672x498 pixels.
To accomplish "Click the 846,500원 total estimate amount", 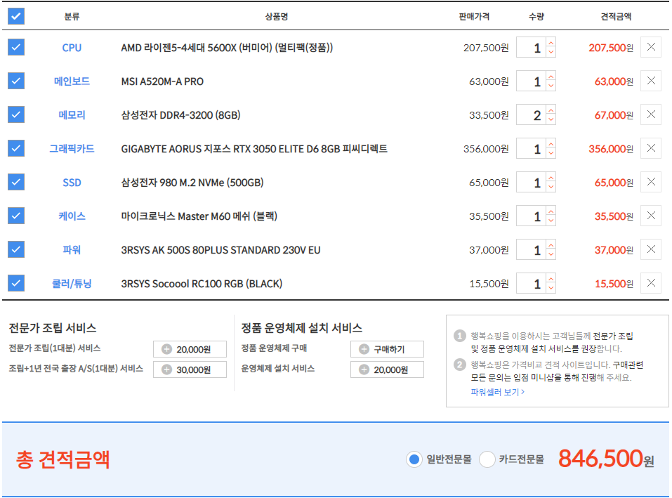I will [x=606, y=459].
